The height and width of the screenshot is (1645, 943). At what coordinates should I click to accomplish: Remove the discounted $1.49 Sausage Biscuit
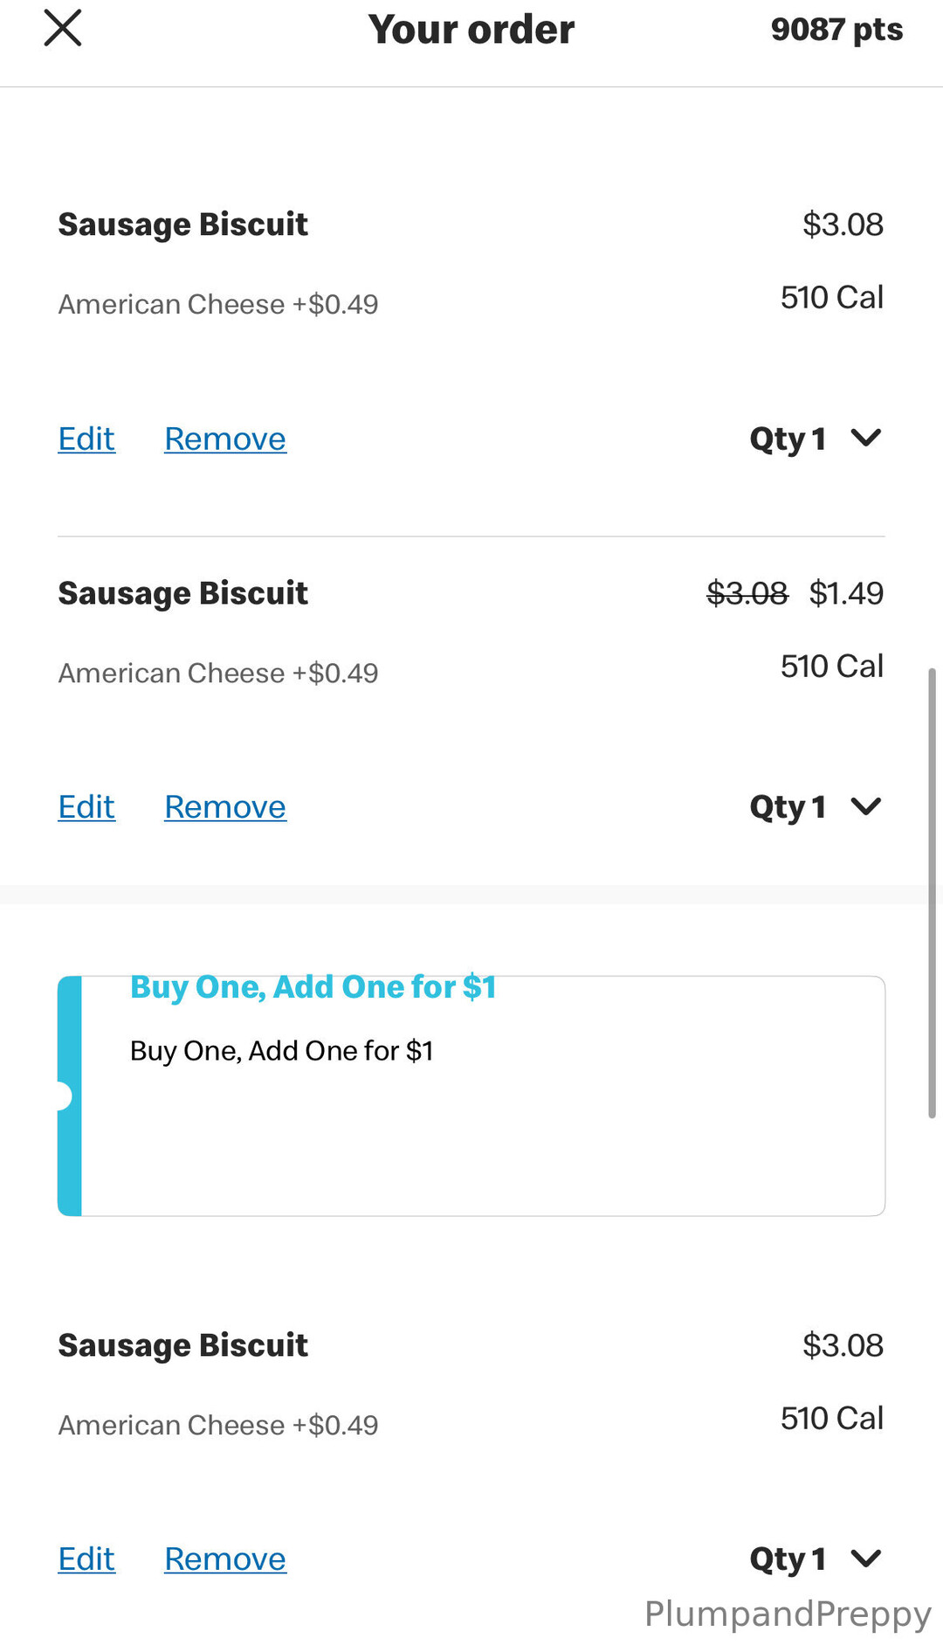224,807
